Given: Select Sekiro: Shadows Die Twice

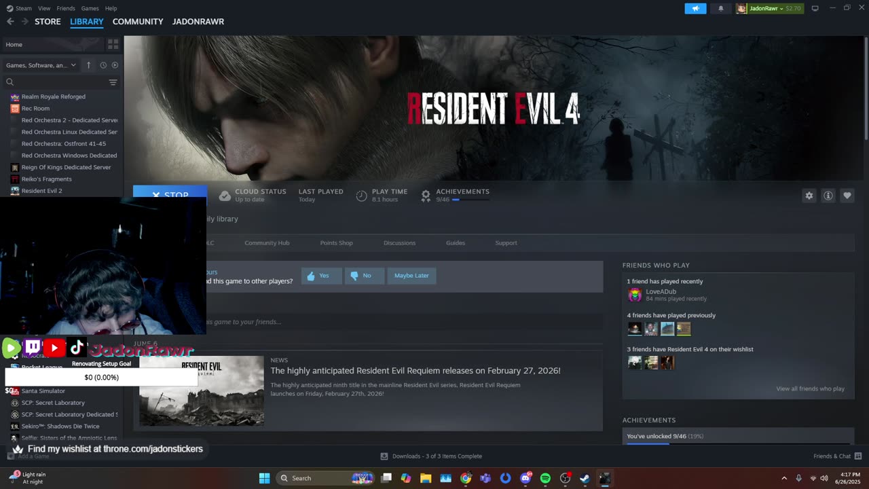Looking at the screenshot, I should coord(60,427).
